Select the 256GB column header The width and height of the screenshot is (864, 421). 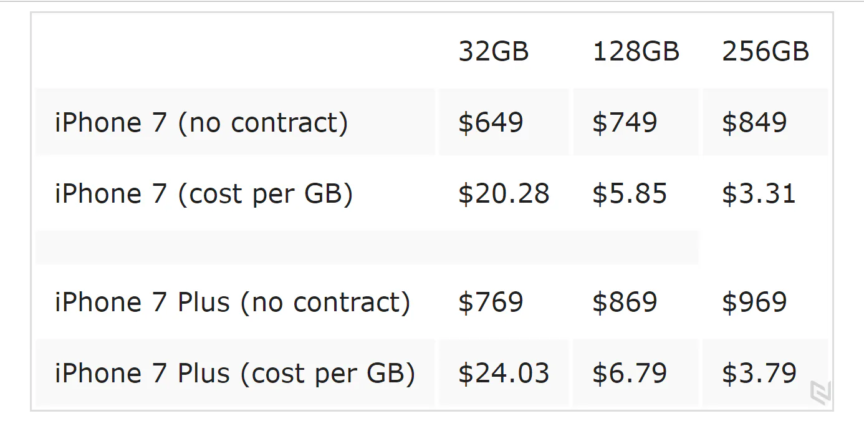tap(766, 51)
